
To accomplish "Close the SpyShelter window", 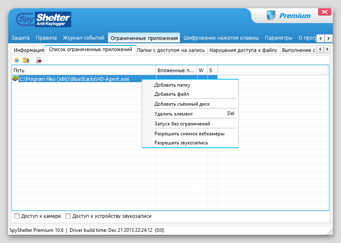I will [x=325, y=12].
